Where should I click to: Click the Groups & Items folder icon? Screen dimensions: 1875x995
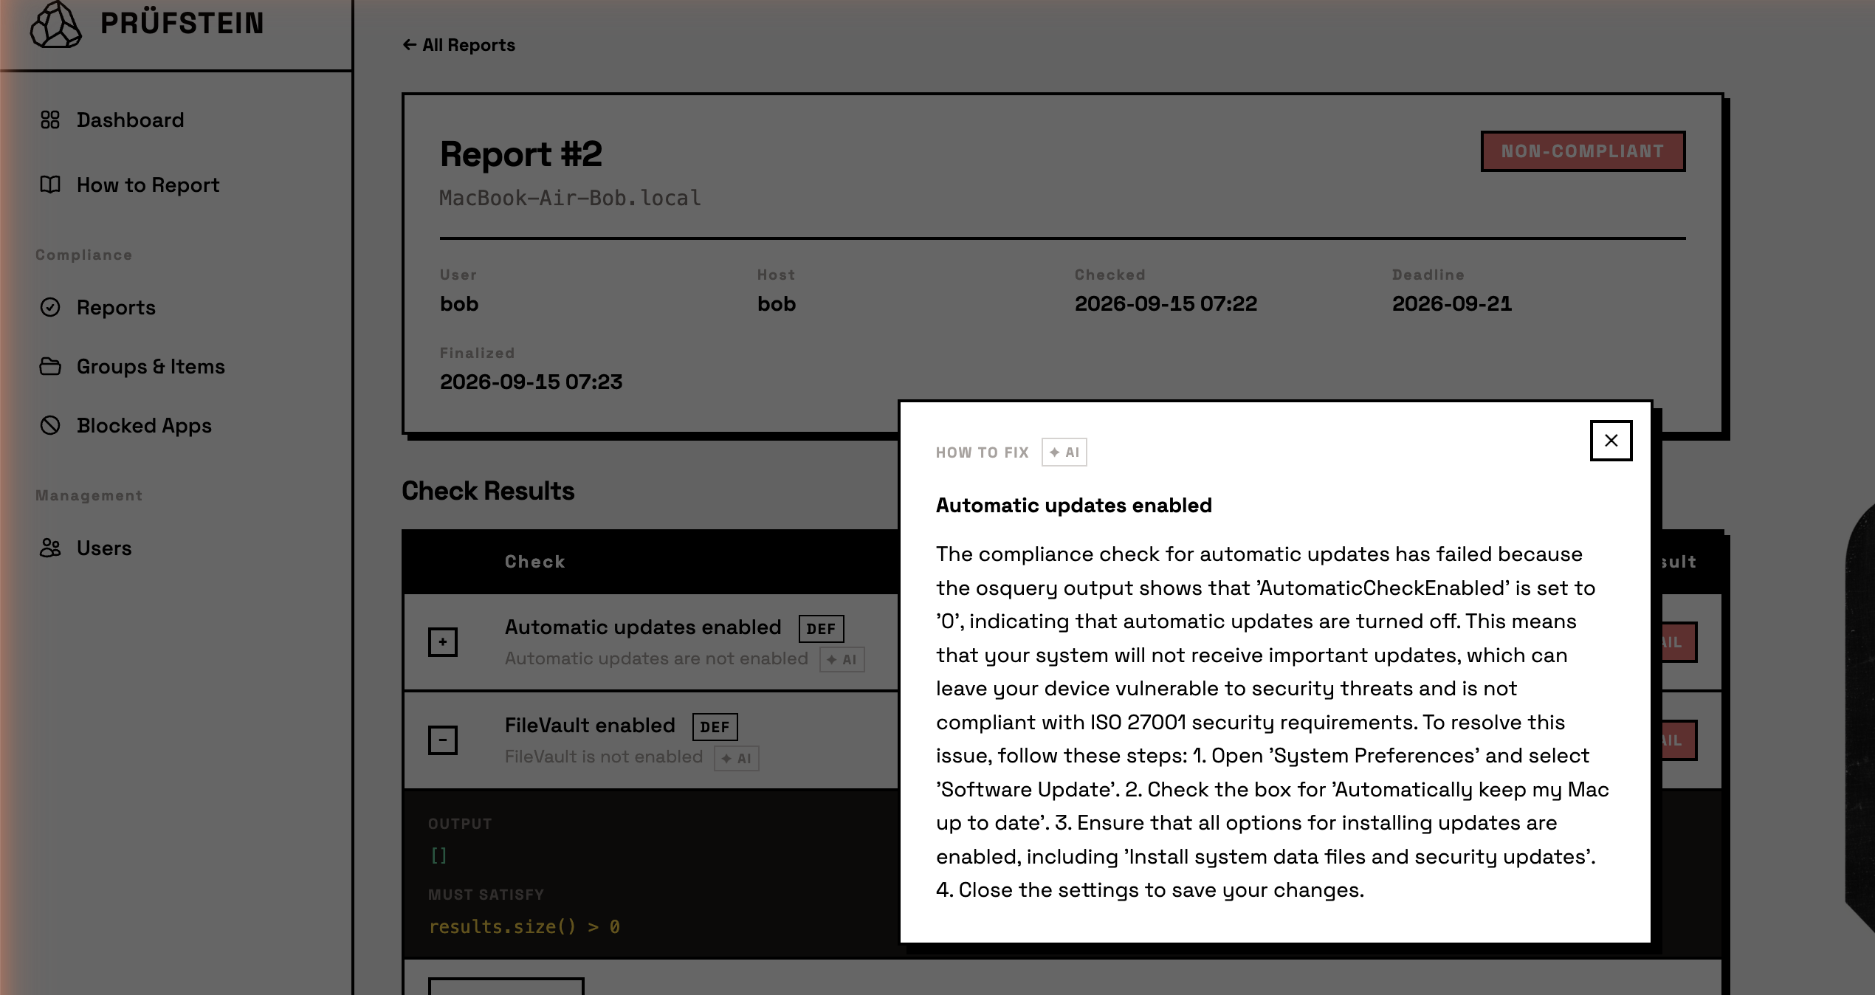50,366
